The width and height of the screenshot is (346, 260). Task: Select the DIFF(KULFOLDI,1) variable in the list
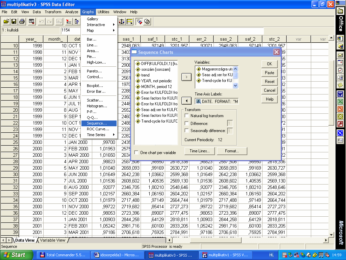tap(156, 64)
